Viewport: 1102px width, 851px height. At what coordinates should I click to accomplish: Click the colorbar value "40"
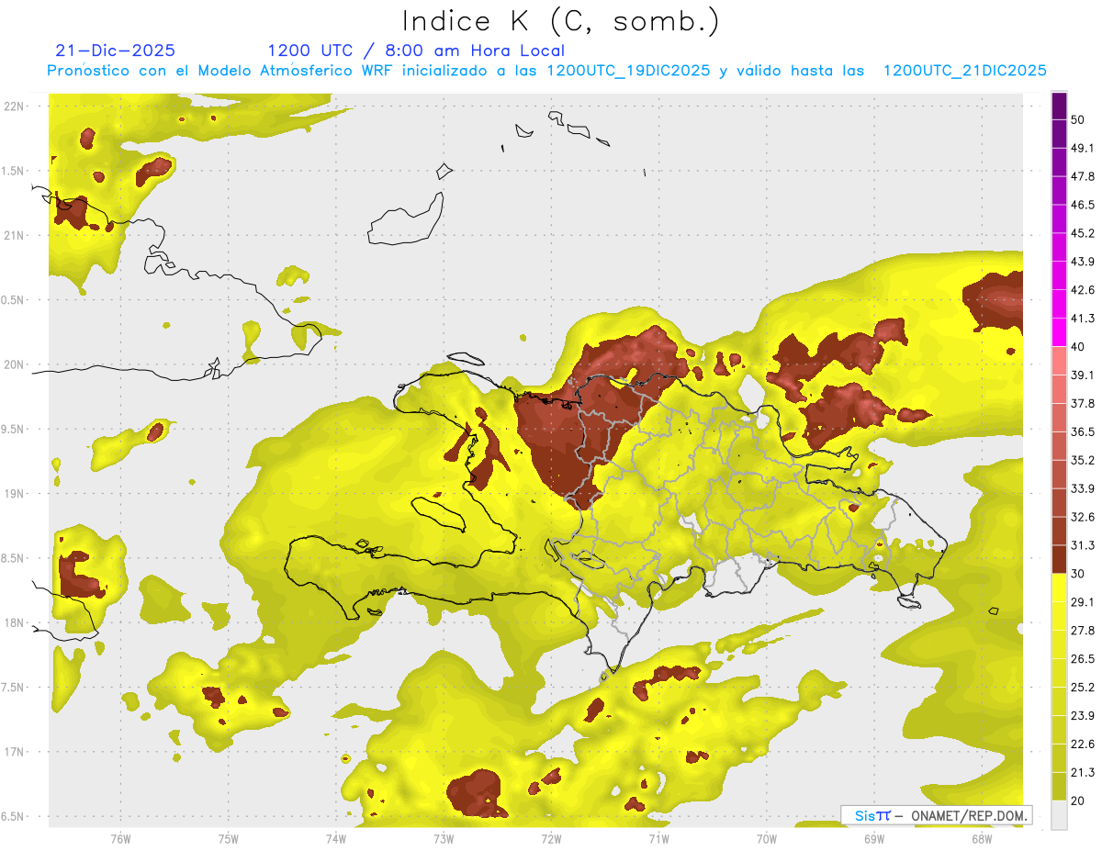pos(1077,347)
